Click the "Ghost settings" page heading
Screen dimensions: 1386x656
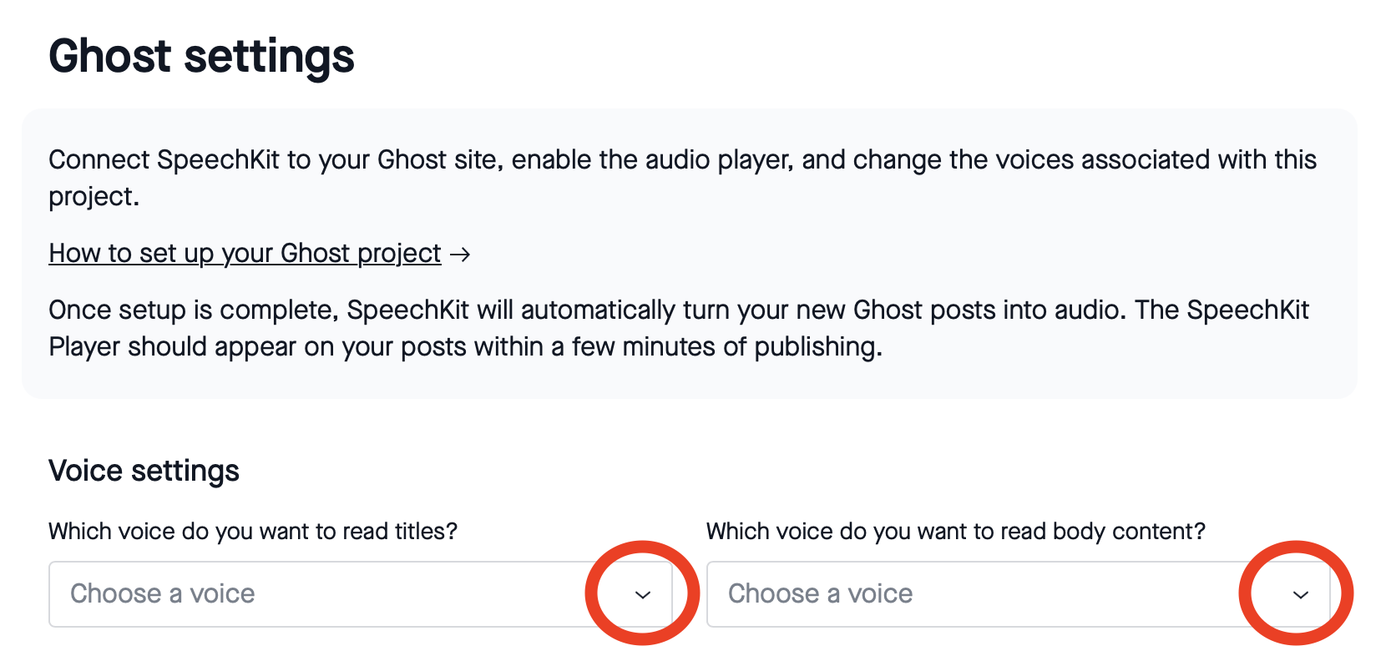[x=201, y=57]
